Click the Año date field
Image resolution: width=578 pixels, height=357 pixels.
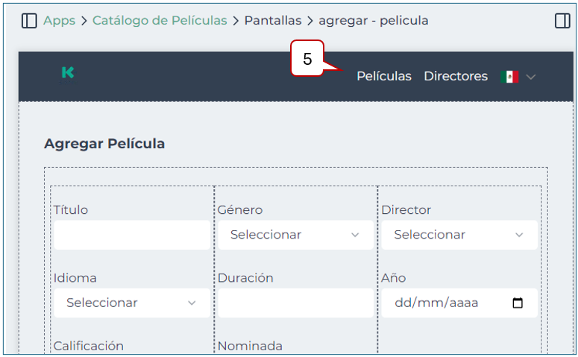click(x=447, y=303)
